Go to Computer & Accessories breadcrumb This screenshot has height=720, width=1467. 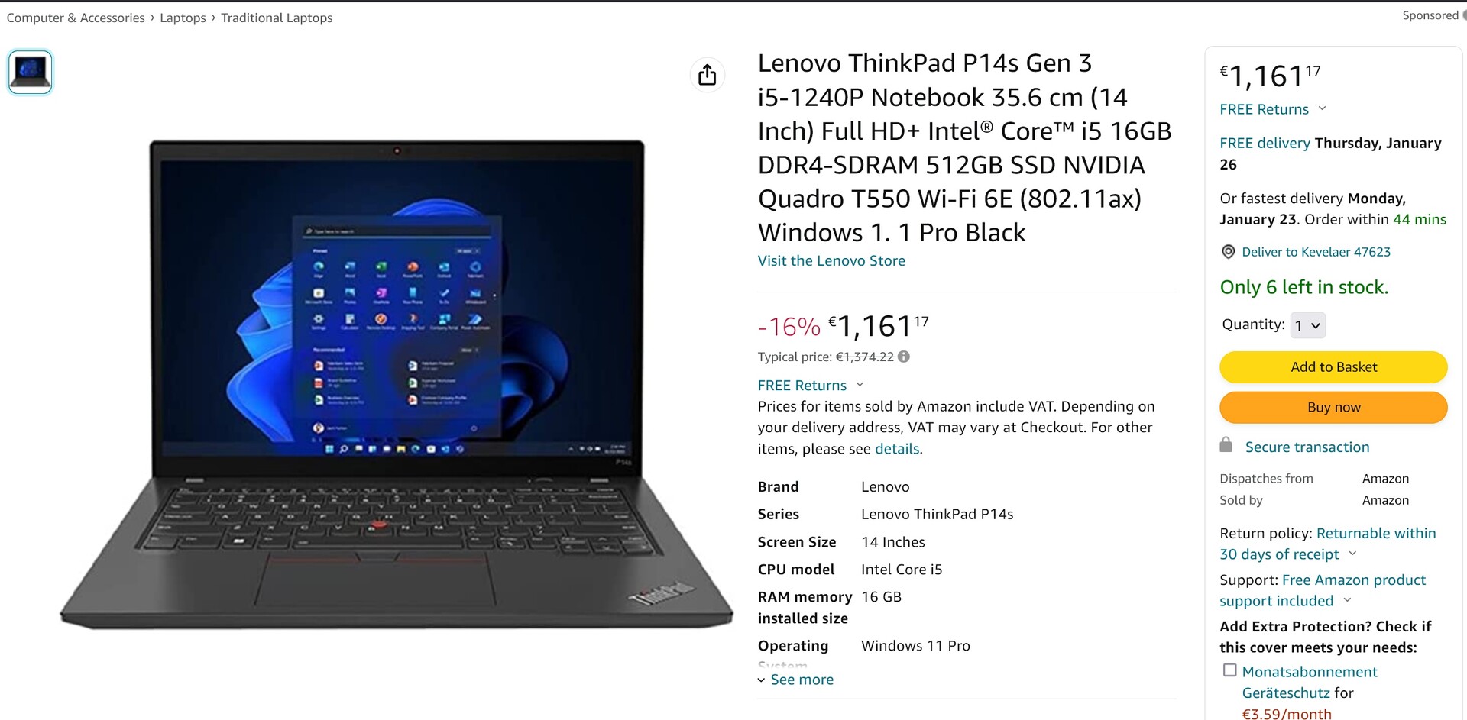pyautogui.click(x=76, y=18)
